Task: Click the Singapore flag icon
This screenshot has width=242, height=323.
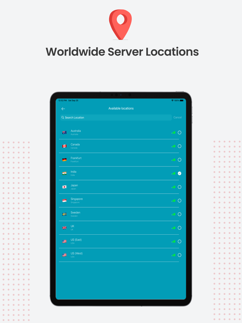Action: point(64,201)
